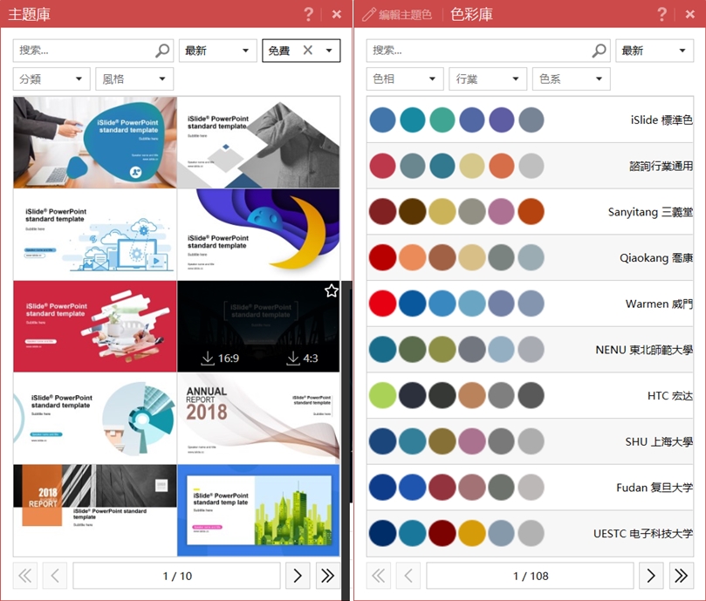Go to previous page of color library
Viewport: 706px width, 601px height.
coord(408,576)
